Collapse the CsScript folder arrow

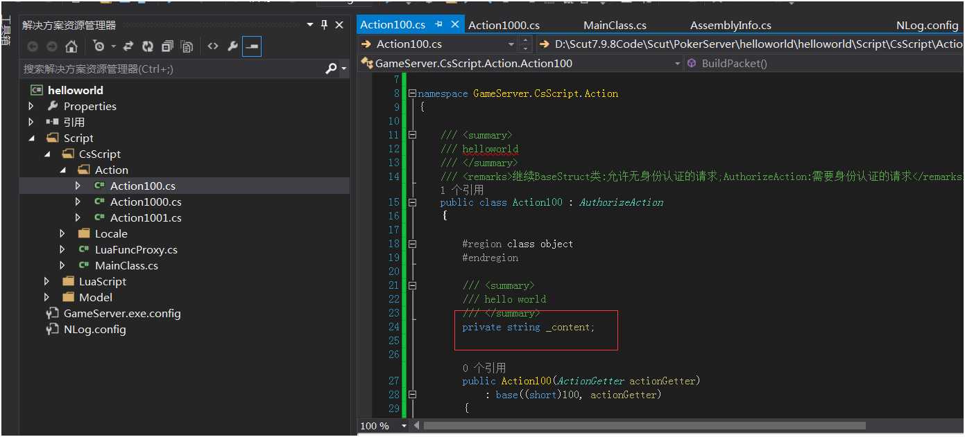(x=46, y=154)
